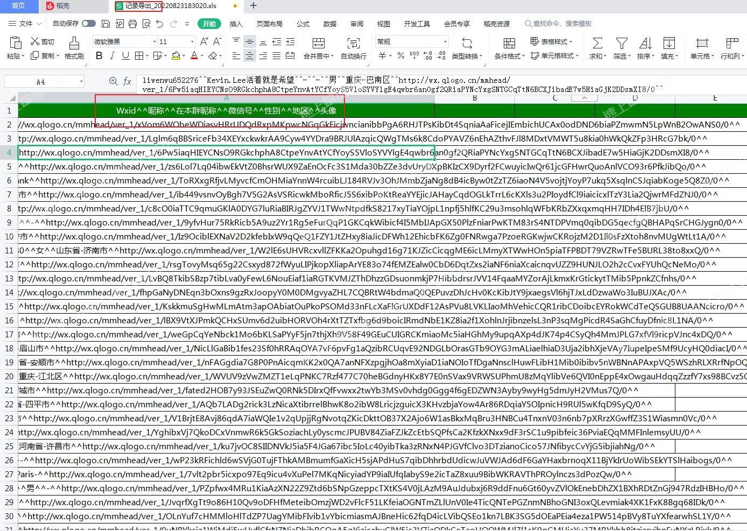Select center horizontal alignment
The height and width of the screenshot is (531, 747).
tap(250, 55)
